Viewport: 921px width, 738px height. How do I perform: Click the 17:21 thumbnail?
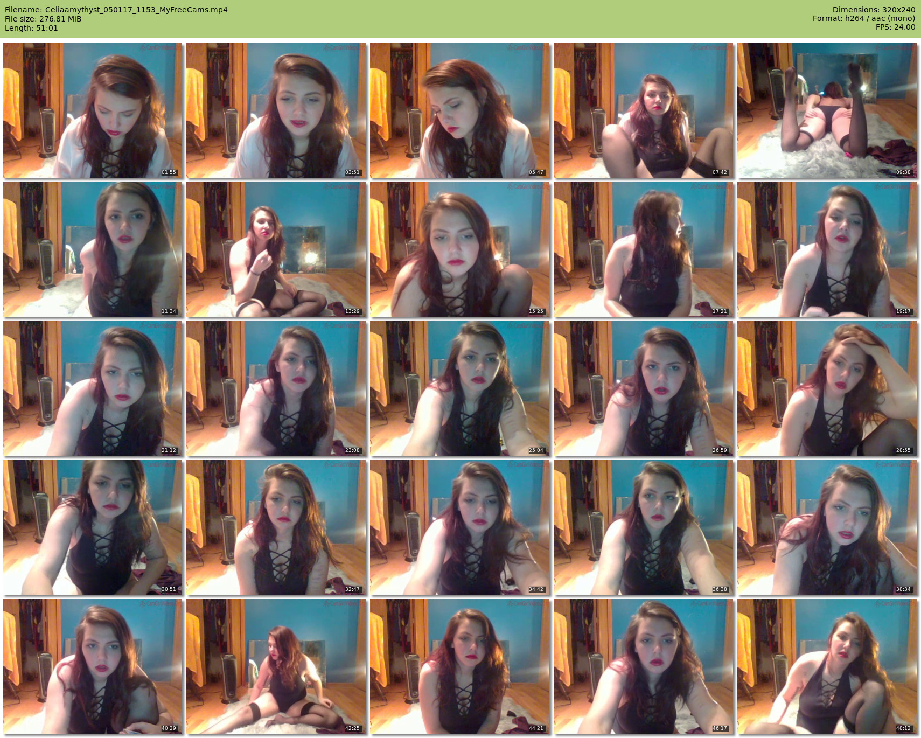tap(644, 249)
